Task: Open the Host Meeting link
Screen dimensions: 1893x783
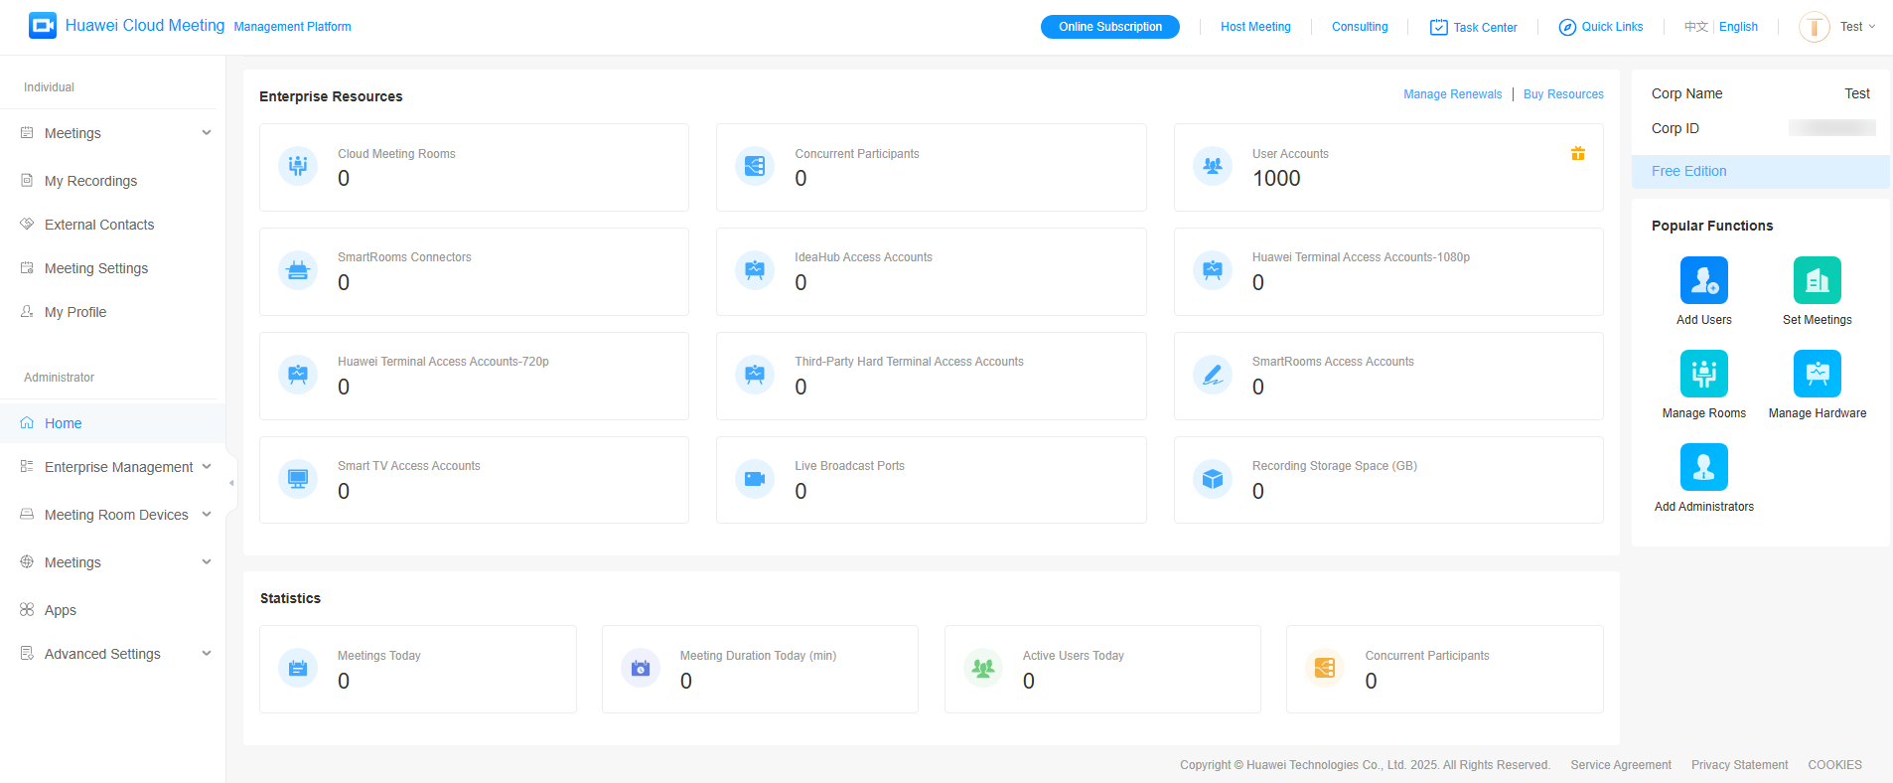Action: (1255, 27)
